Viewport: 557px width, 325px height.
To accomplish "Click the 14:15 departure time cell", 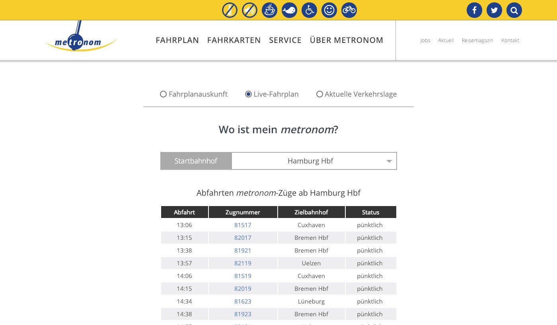I will coord(185,289).
